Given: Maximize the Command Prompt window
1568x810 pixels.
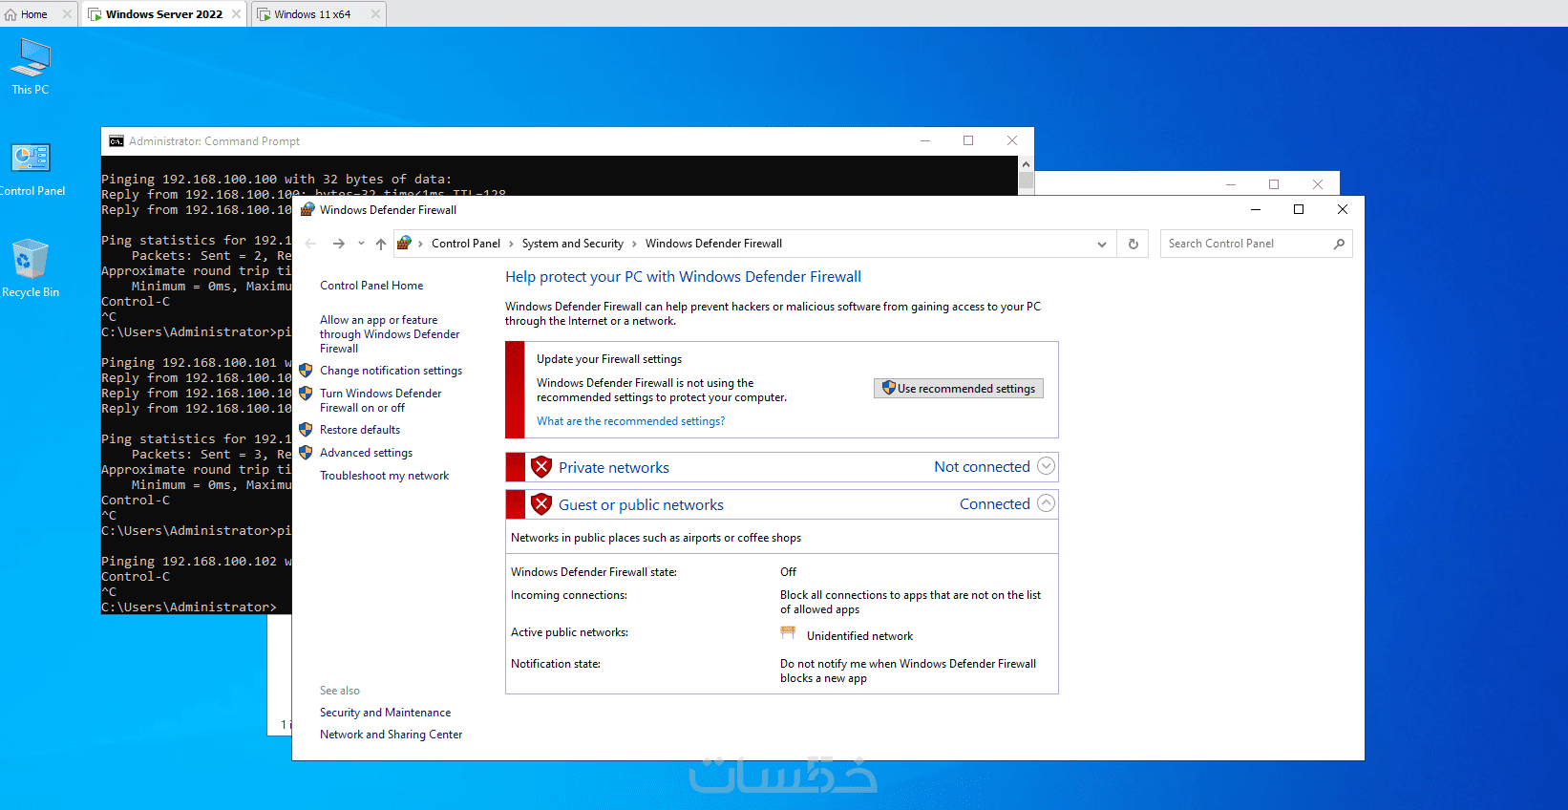Looking at the screenshot, I should pos(968,140).
